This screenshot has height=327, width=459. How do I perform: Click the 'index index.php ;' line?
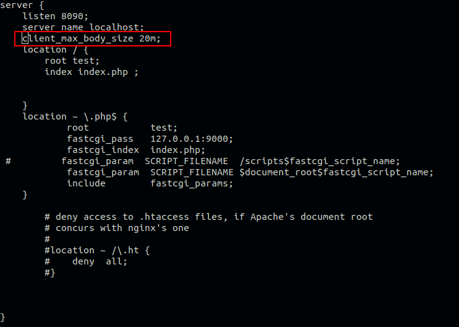(91, 72)
